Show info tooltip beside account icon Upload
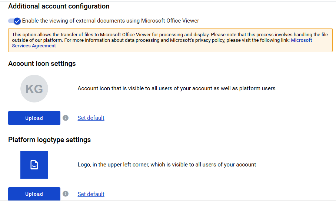 coord(66,118)
